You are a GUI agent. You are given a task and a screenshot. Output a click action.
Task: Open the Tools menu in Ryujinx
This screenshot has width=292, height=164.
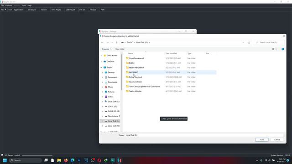click(24, 5)
